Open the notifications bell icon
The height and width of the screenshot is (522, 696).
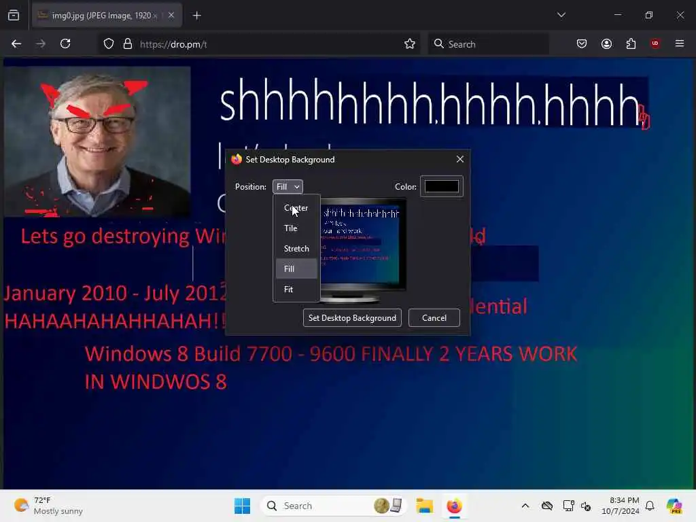(x=650, y=506)
